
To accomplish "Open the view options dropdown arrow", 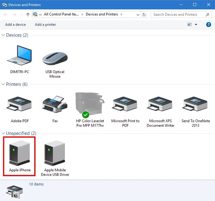I will (x=196, y=25).
